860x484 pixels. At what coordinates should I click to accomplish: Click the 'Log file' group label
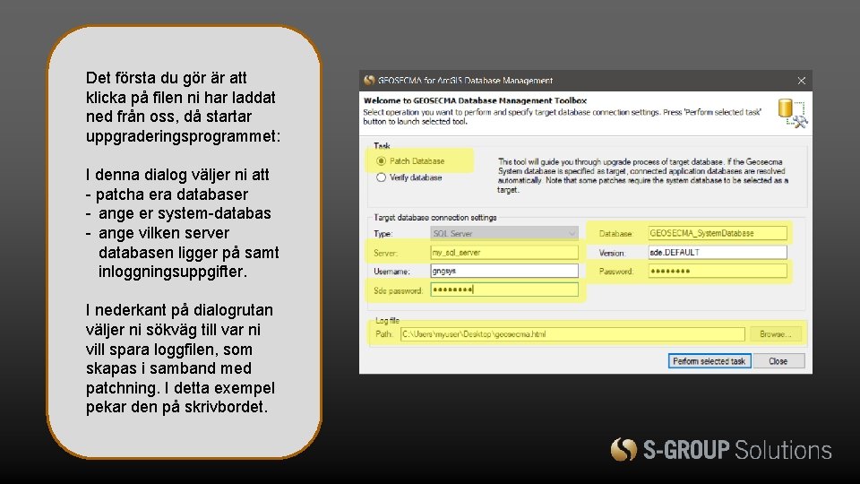387,320
